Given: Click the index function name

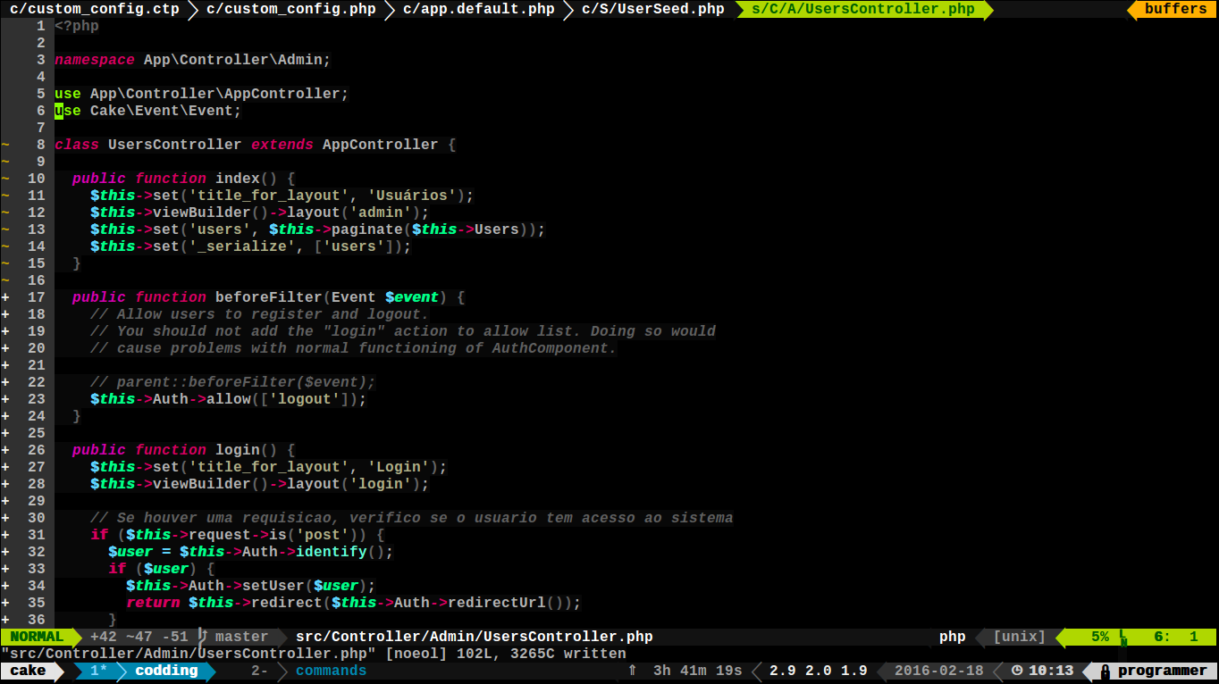Looking at the screenshot, I should [237, 179].
